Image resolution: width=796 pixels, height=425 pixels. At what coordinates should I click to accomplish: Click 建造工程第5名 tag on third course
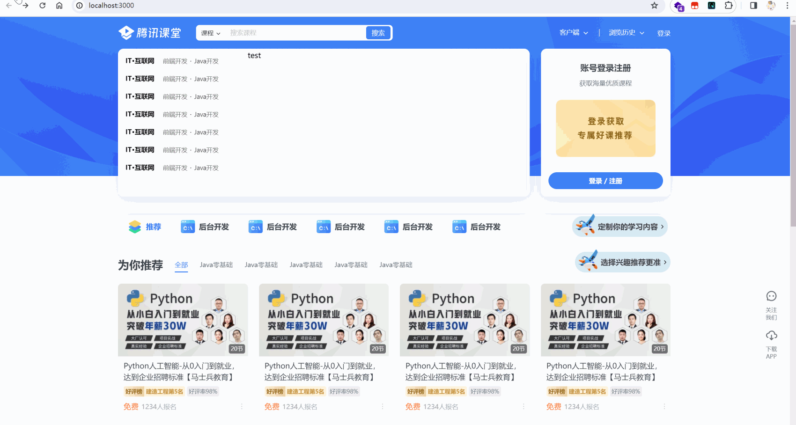point(446,391)
